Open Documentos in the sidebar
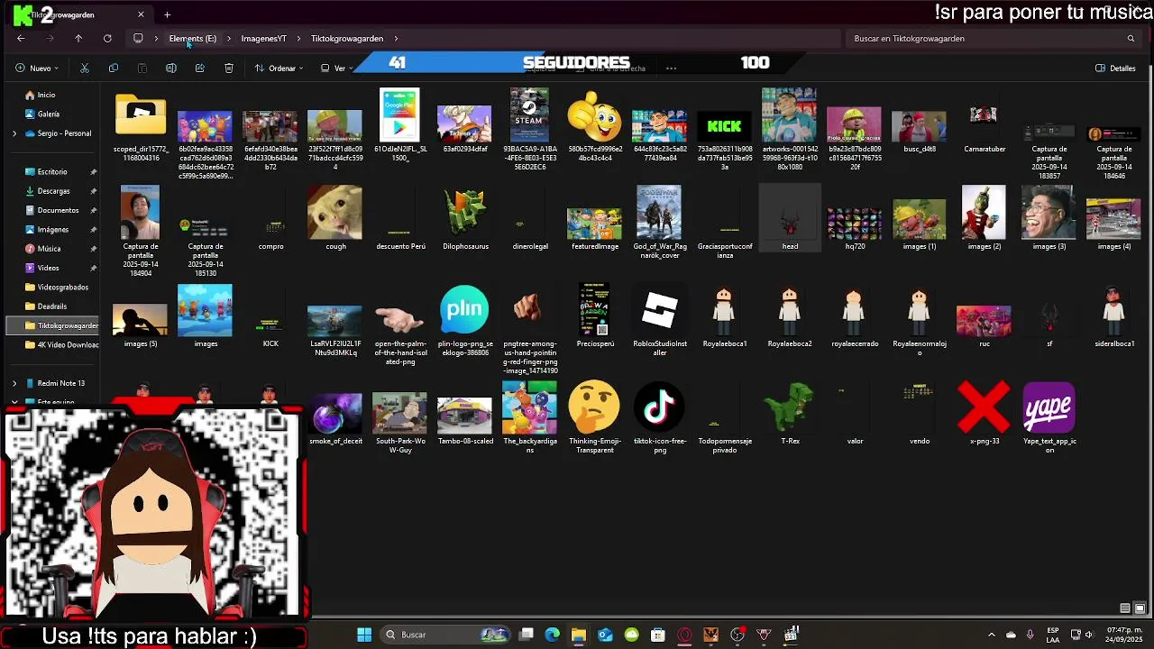1154x649 pixels. click(x=58, y=210)
